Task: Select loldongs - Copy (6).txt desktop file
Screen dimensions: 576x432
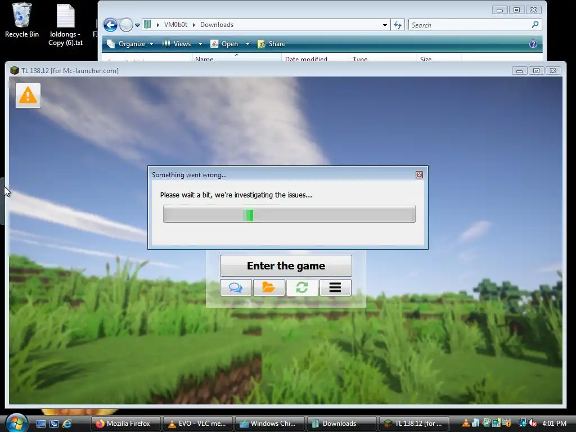Action: (65, 25)
